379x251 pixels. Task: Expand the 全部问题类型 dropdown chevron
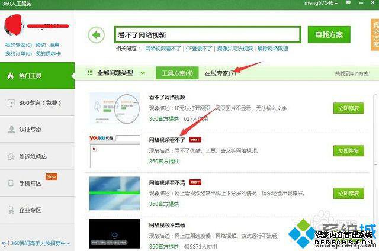[x=143, y=73]
